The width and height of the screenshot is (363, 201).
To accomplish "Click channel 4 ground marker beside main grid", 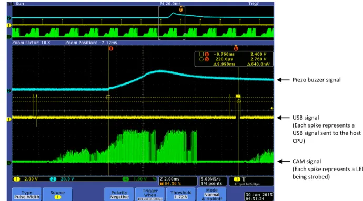I will tap(9, 163).
